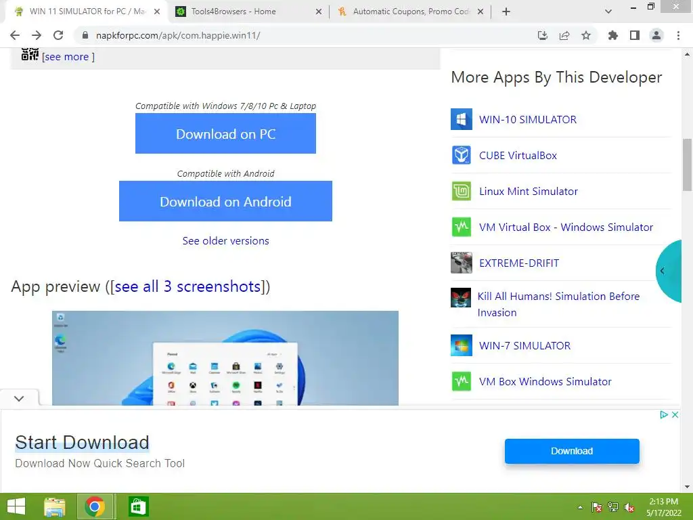Screen dimensions: 693x520
Task: Click the EXTREME-DRIFIT app thumbnail icon
Action: 461,263
